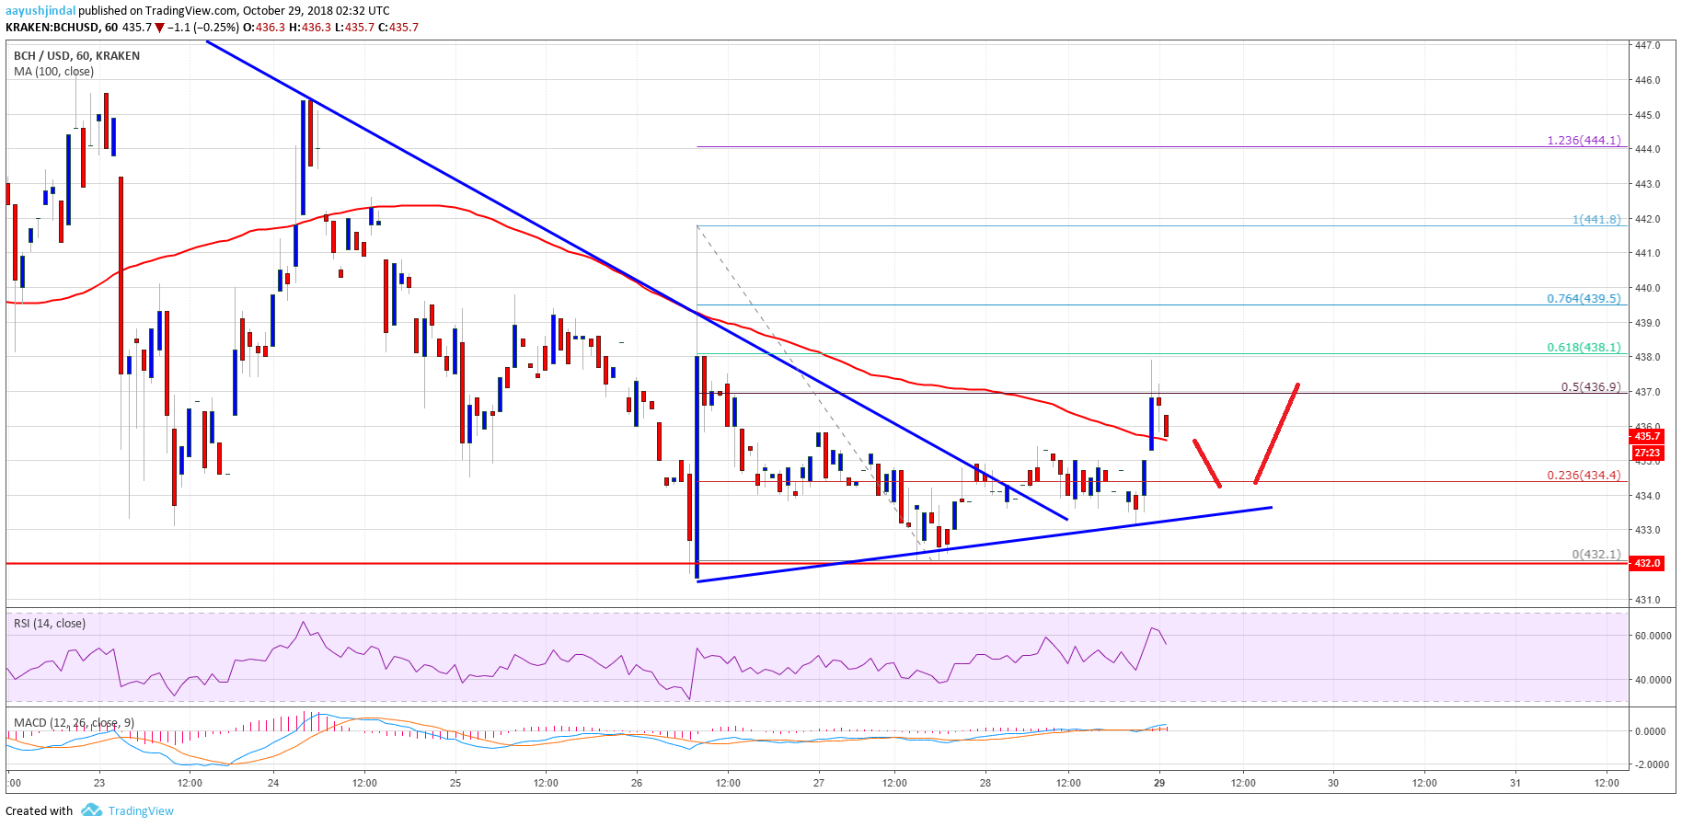Click the red 432.0 support price tag
This screenshot has width=1682, height=827.
pos(1646,563)
